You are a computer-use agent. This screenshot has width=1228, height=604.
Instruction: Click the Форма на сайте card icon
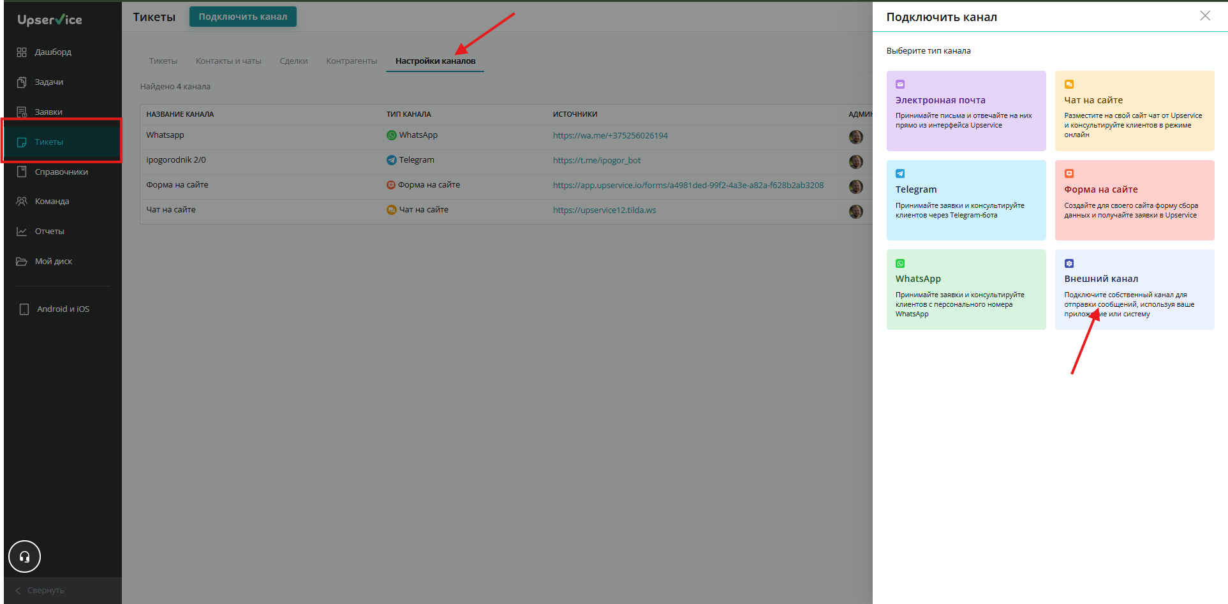click(x=1069, y=173)
